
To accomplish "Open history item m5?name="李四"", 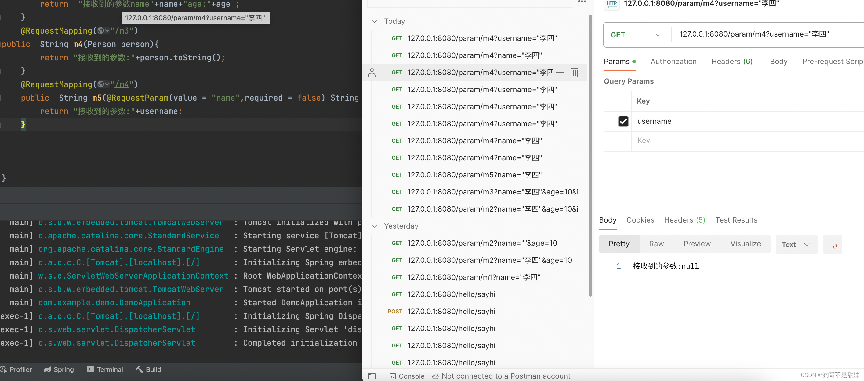I will 474,175.
